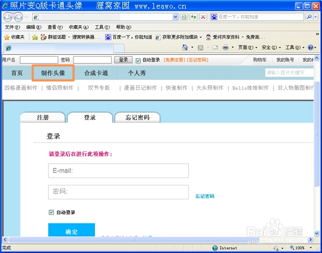322x253 pixels.
Task: Click the Baidu search box in toolbar
Action: pyautogui.click(x=257, y=17)
